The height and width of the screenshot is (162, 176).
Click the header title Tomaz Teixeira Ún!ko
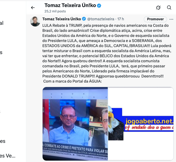coord(70,5)
